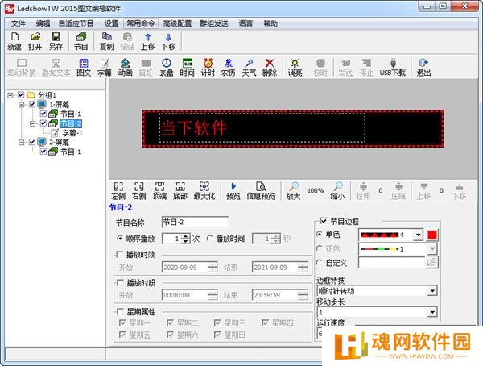Open the 设置 menu
483x366 pixels.
[x=111, y=23]
